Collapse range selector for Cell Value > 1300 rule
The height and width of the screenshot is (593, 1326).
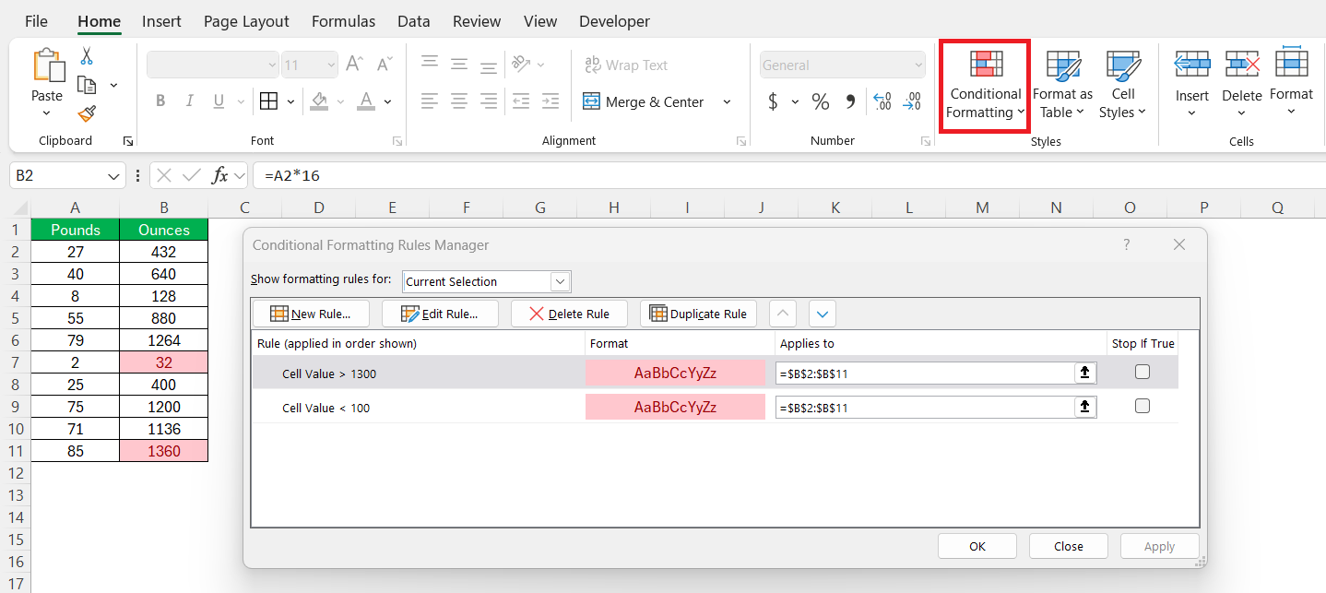pyautogui.click(x=1085, y=373)
